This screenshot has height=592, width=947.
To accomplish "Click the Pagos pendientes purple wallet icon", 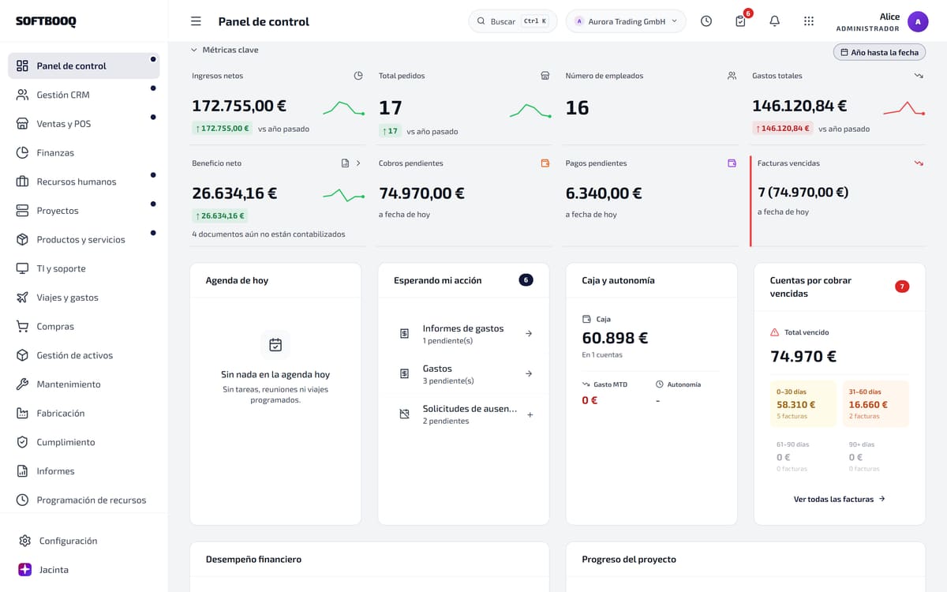I will tap(732, 163).
